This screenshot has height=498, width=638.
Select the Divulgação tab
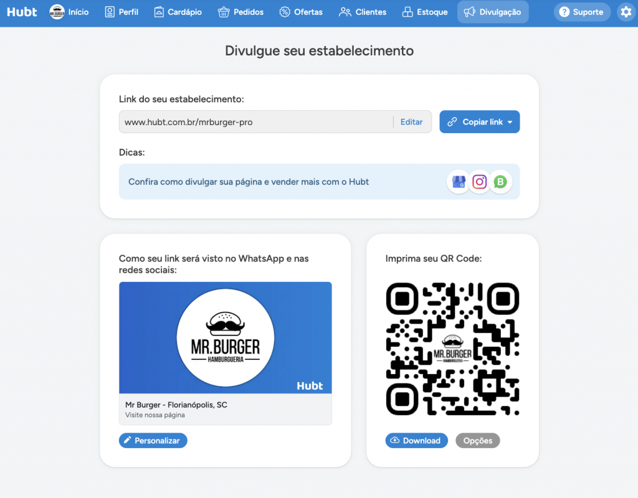493,12
